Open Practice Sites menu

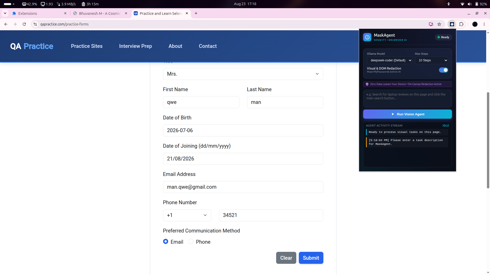pyautogui.click(x=87, y=46)
